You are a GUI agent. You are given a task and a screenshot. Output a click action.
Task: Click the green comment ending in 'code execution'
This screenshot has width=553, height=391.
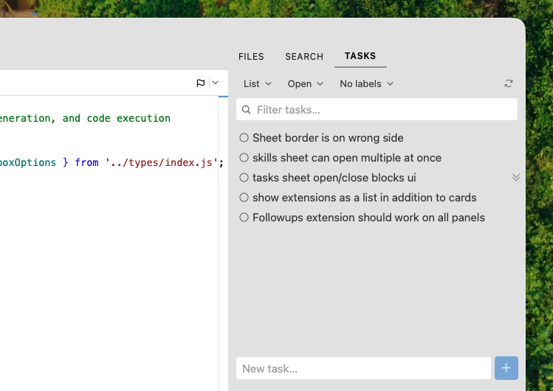coord(85,118)
